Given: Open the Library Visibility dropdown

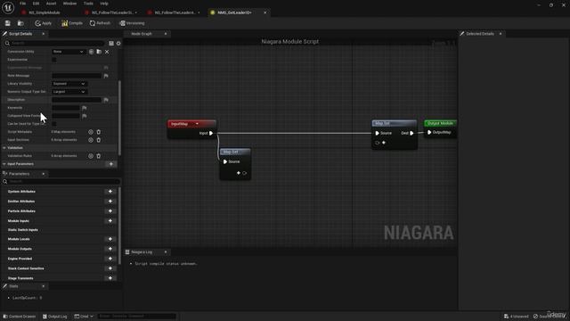Looking at the screenshot, I should pyautogui.click(x=69, y=84).
